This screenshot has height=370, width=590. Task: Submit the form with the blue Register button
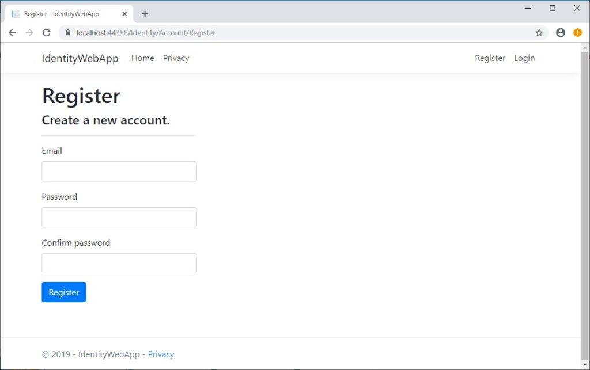64,292
